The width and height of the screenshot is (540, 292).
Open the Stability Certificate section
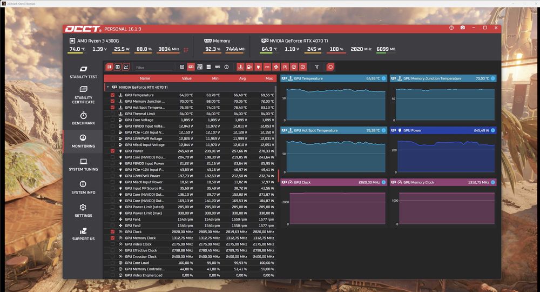point(83,95)
